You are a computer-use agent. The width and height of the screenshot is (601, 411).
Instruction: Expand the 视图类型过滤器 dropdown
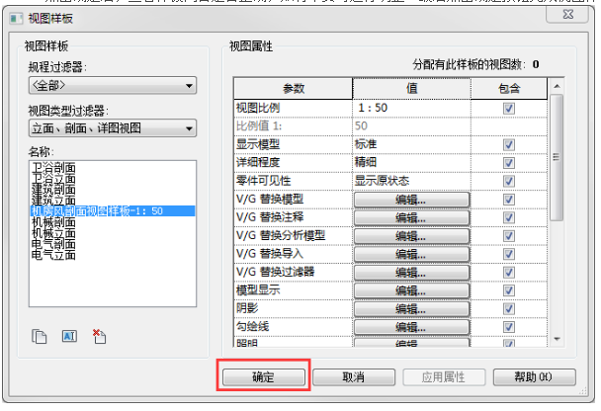pos(112,127)
